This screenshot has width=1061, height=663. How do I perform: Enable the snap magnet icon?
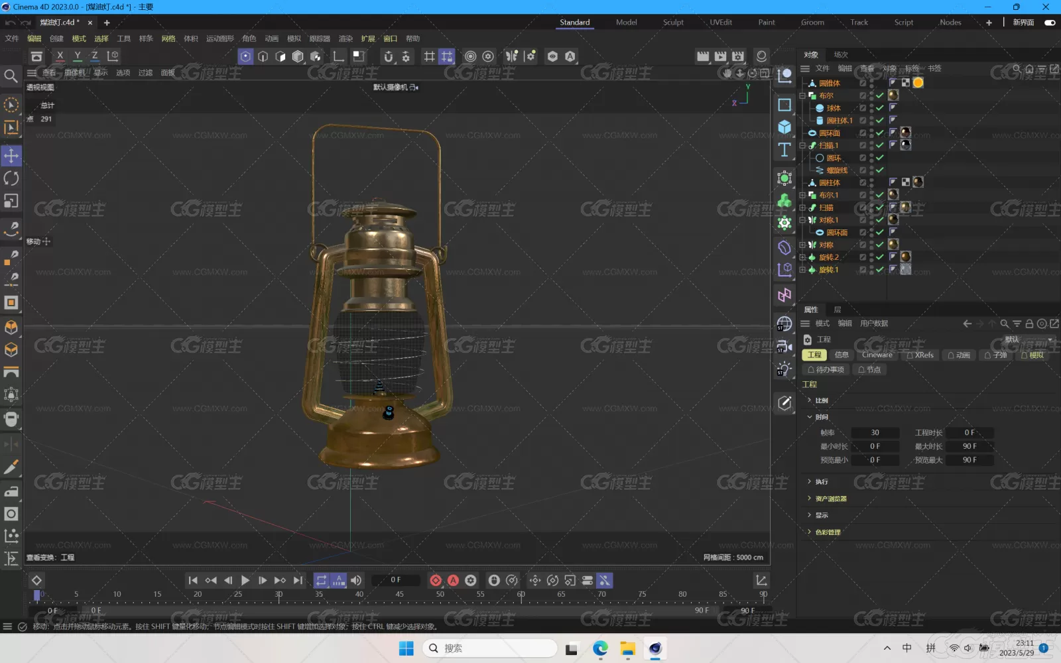389,56
